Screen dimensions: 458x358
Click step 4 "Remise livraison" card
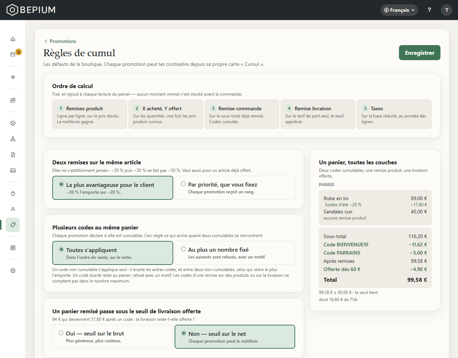[318, 114]
